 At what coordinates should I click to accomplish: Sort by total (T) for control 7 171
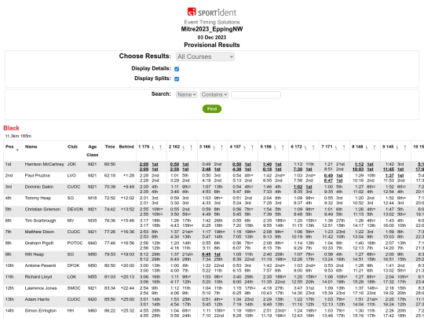coord(344,147)
